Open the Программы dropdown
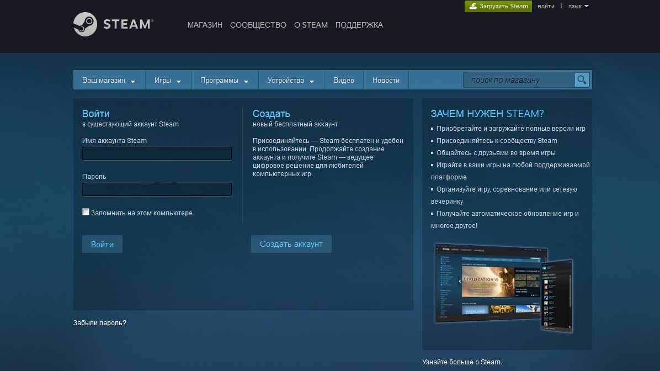 [225, 80]
